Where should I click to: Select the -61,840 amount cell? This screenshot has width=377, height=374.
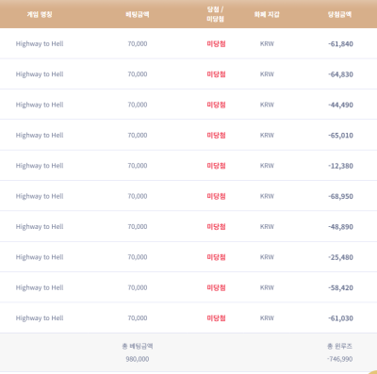click(340, 44)
